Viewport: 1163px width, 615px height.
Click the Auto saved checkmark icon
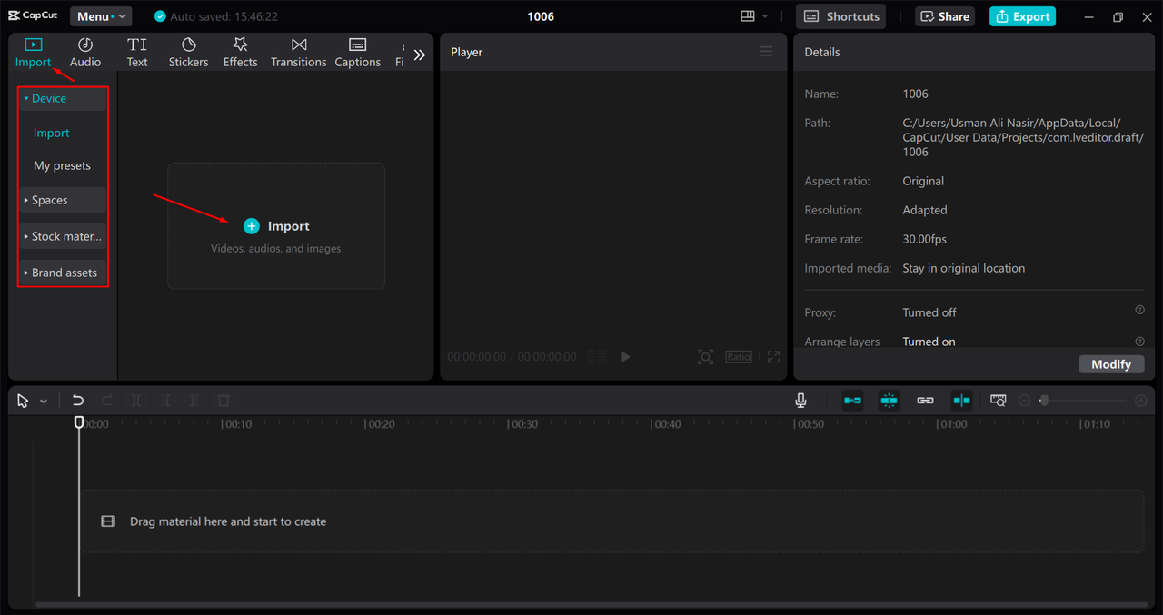(161, 16)
